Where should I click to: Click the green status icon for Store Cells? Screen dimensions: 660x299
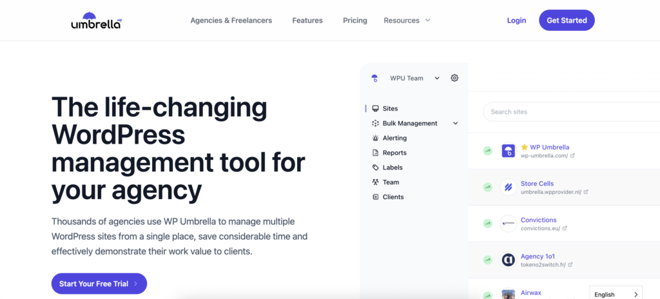point(487,187)
